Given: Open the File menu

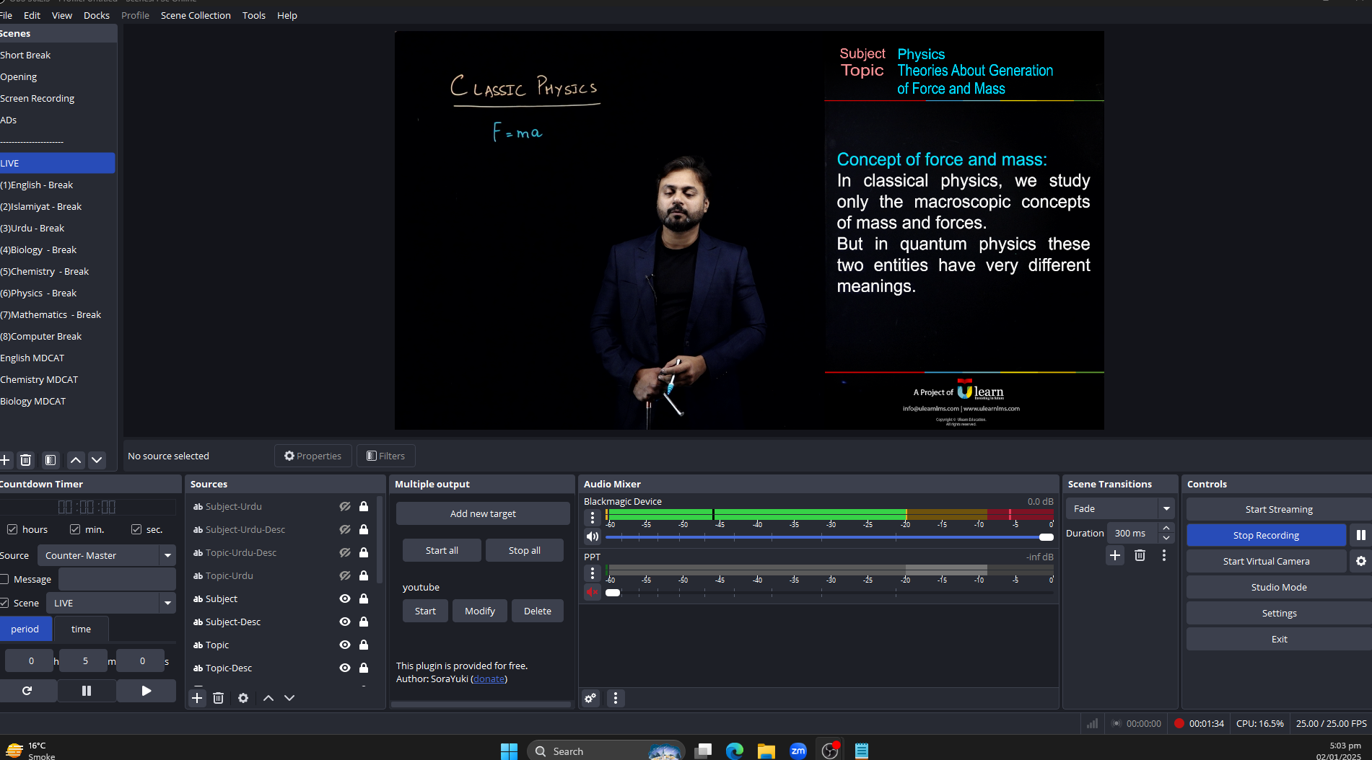Looking at the screenshot, I should click(6, 15).
